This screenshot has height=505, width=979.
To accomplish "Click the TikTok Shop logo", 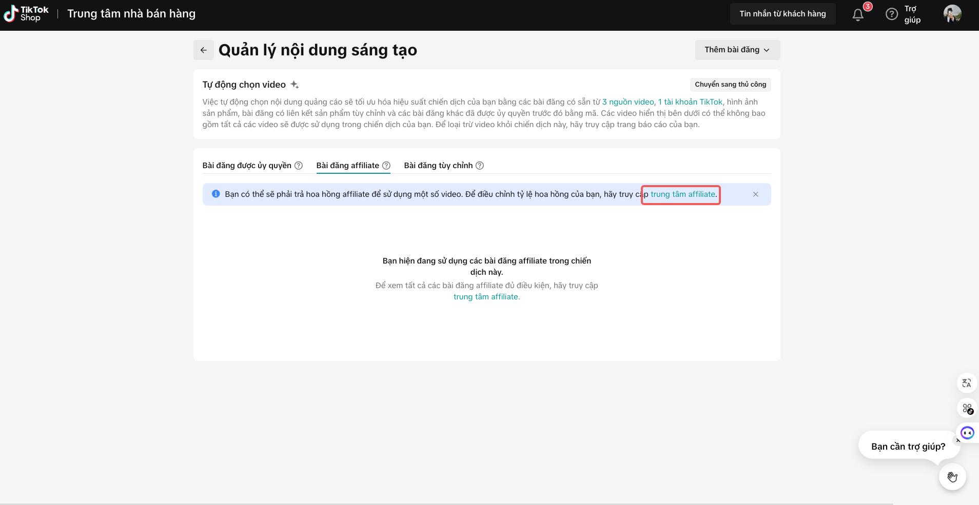I will pyautogui.click(x=26, y=14).
